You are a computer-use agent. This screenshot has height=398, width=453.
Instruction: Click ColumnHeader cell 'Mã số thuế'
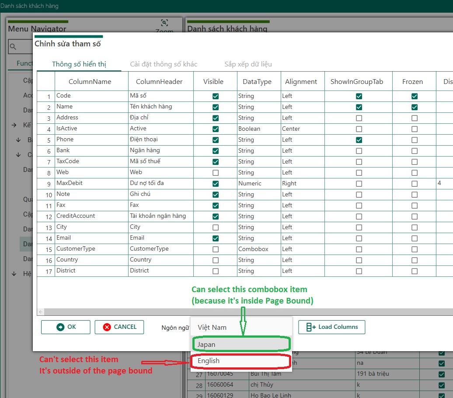point(160,161)
